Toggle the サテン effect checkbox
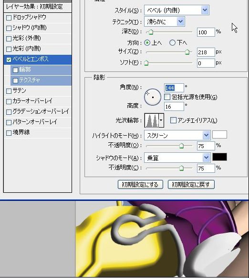Viewport: 249px width, 278px height. click(x=9, y=91)
